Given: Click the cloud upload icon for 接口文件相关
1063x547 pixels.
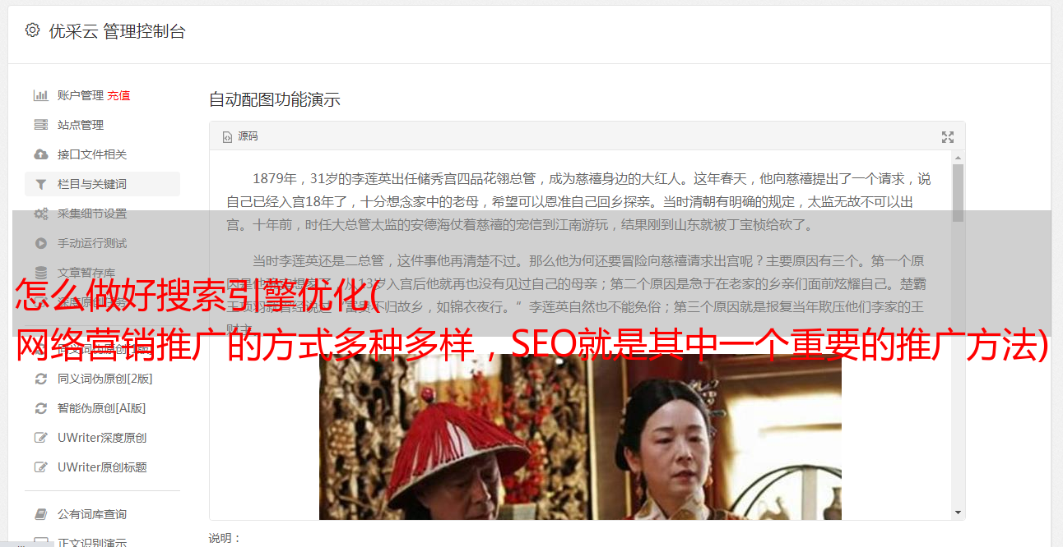Looking at the screenshot, I should (40, 154).
